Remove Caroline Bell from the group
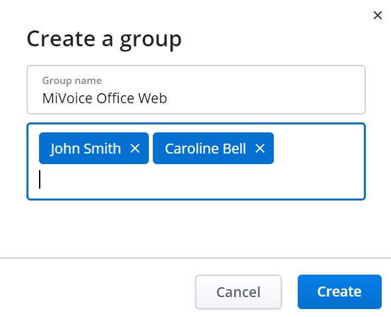 tap(260, 149)
